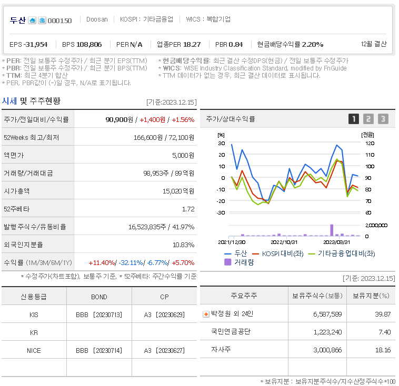Viewport: 399px width, 386px height.
Task: Open the telephone icon beside stock code 000150
Action: 42,20
